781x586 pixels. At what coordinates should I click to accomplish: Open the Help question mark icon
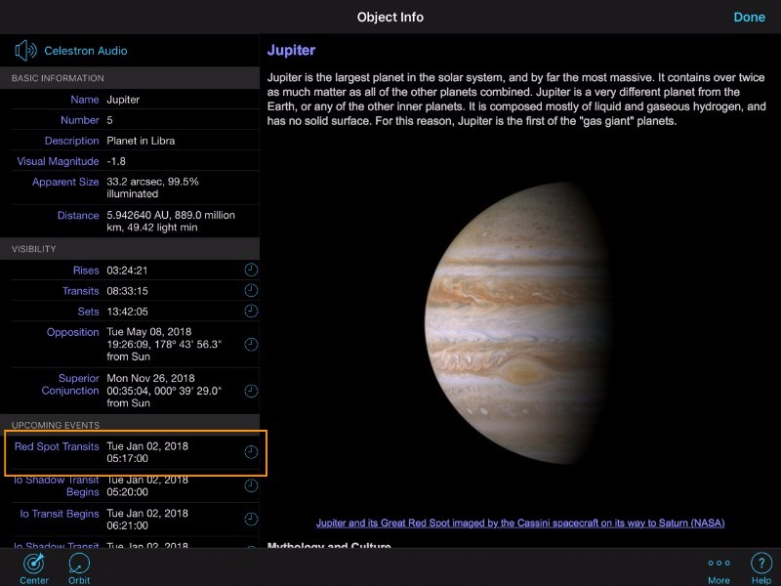tap(761, 568)
